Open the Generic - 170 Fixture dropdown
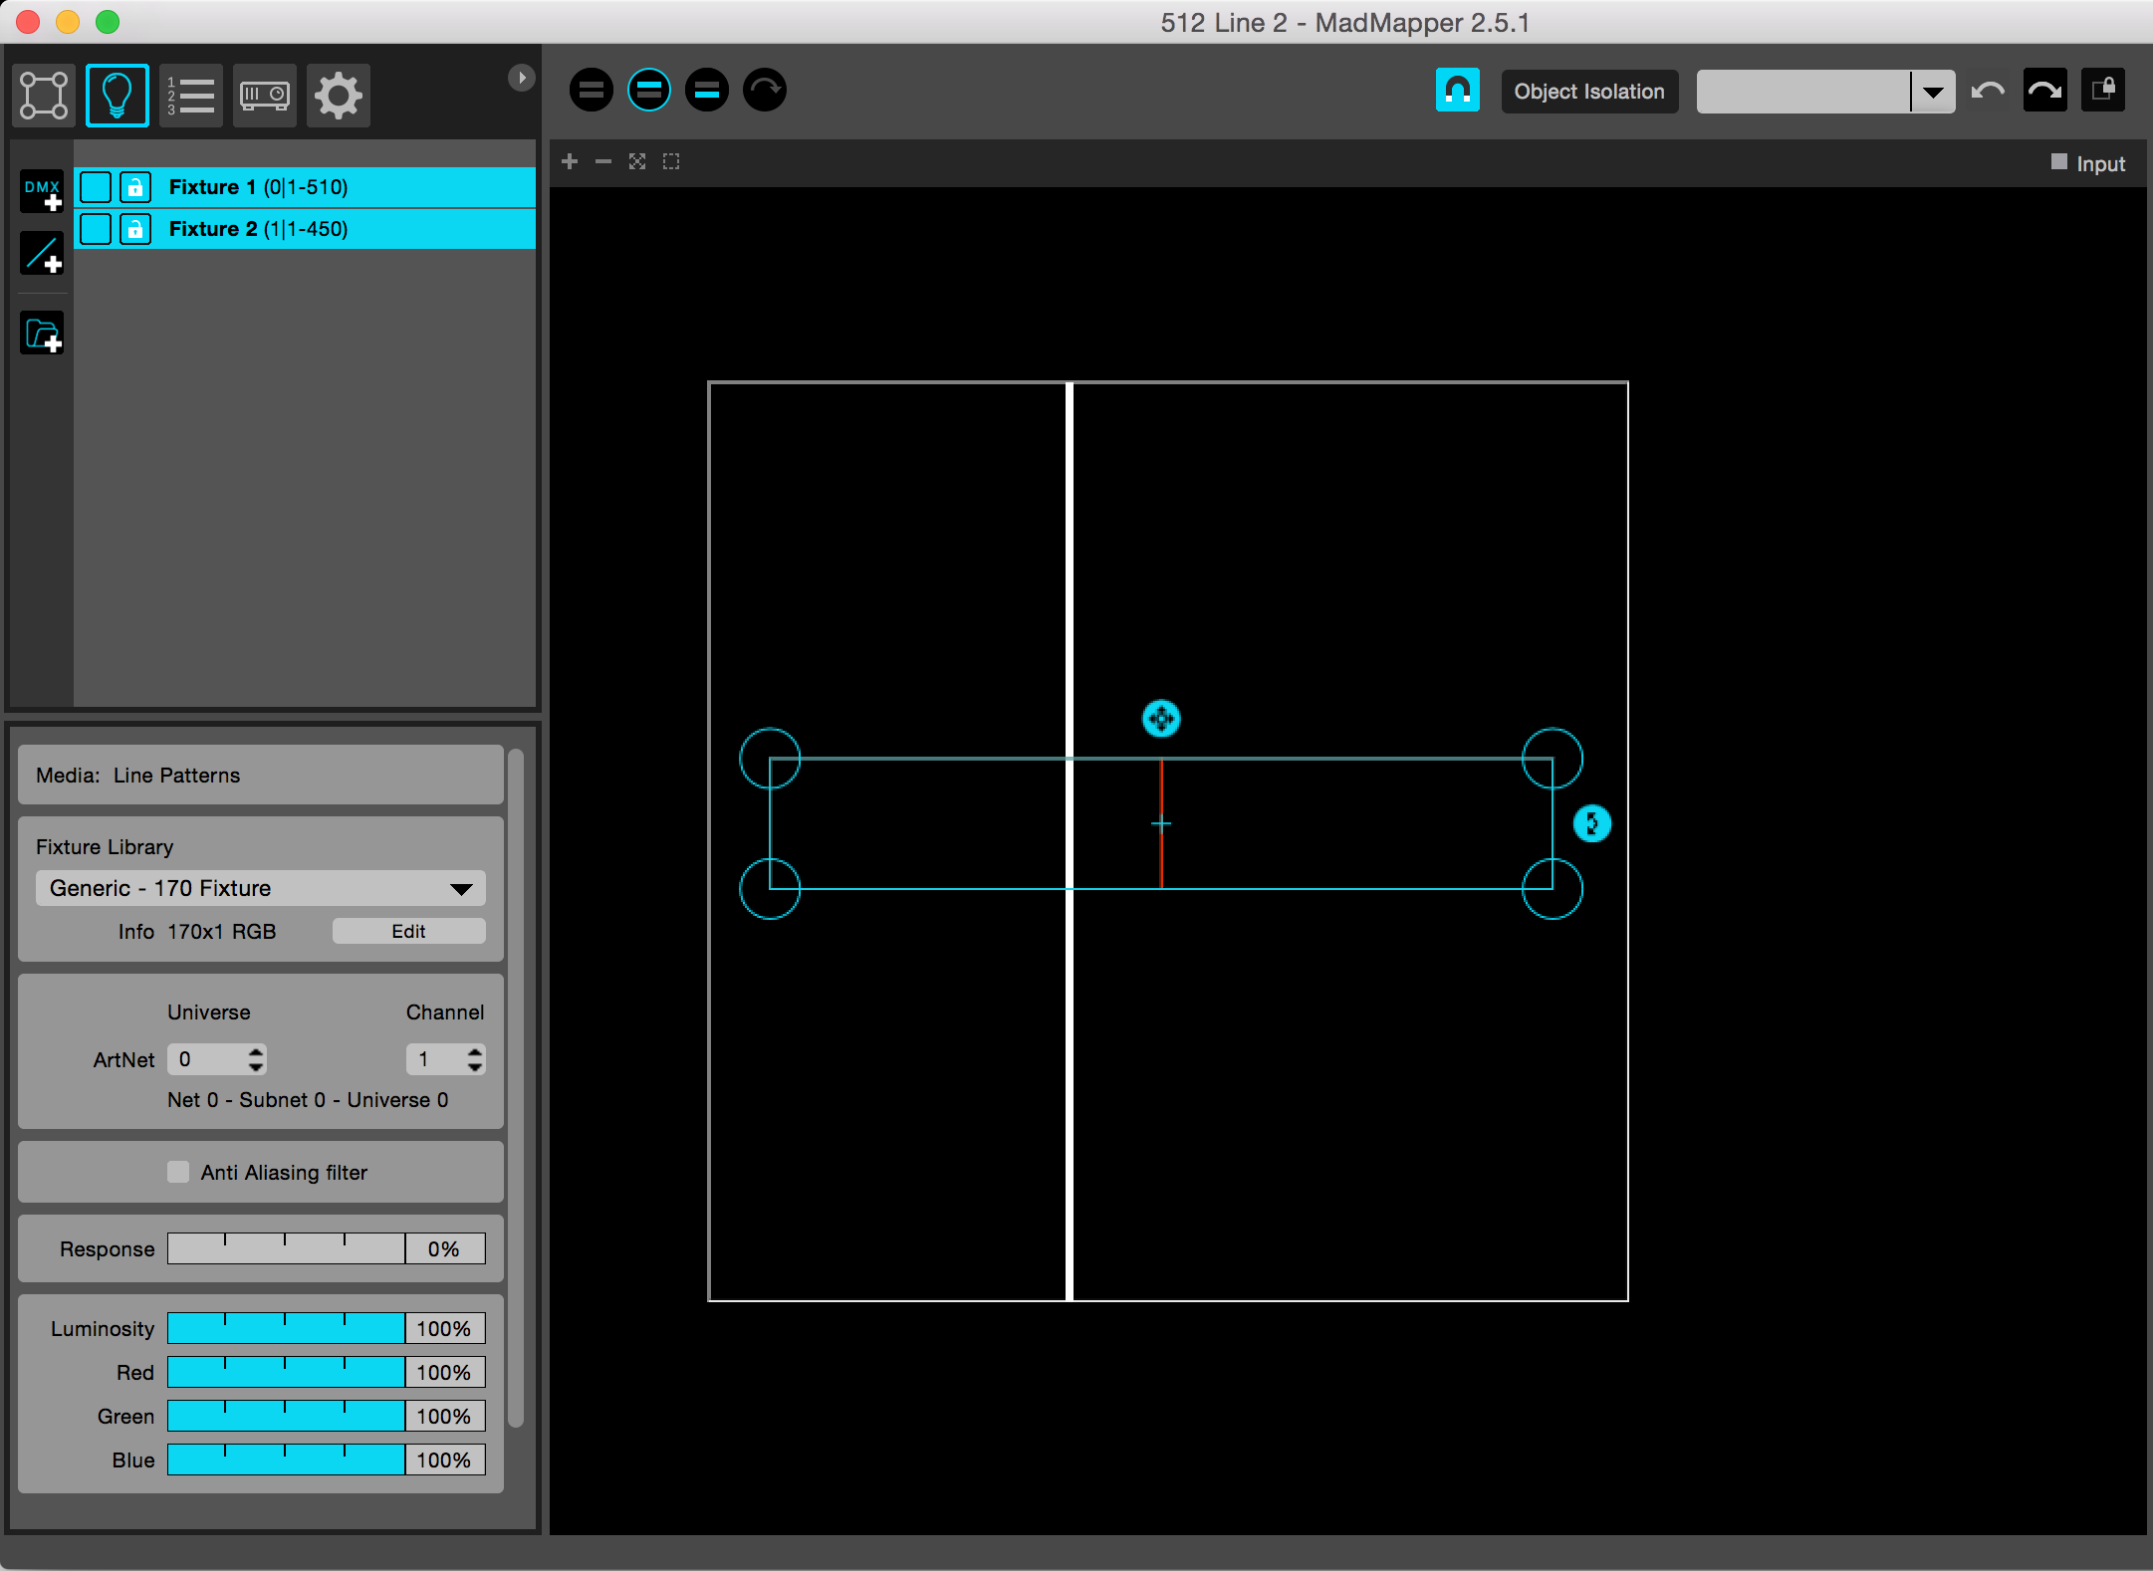This screenshot has height=1571, width=2153. [x=261, y=888]
